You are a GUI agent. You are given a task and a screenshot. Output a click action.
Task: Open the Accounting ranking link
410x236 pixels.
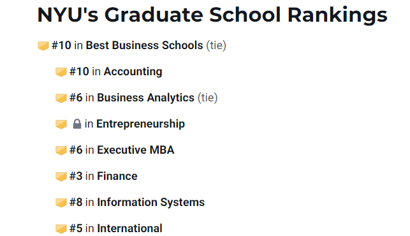133,71
